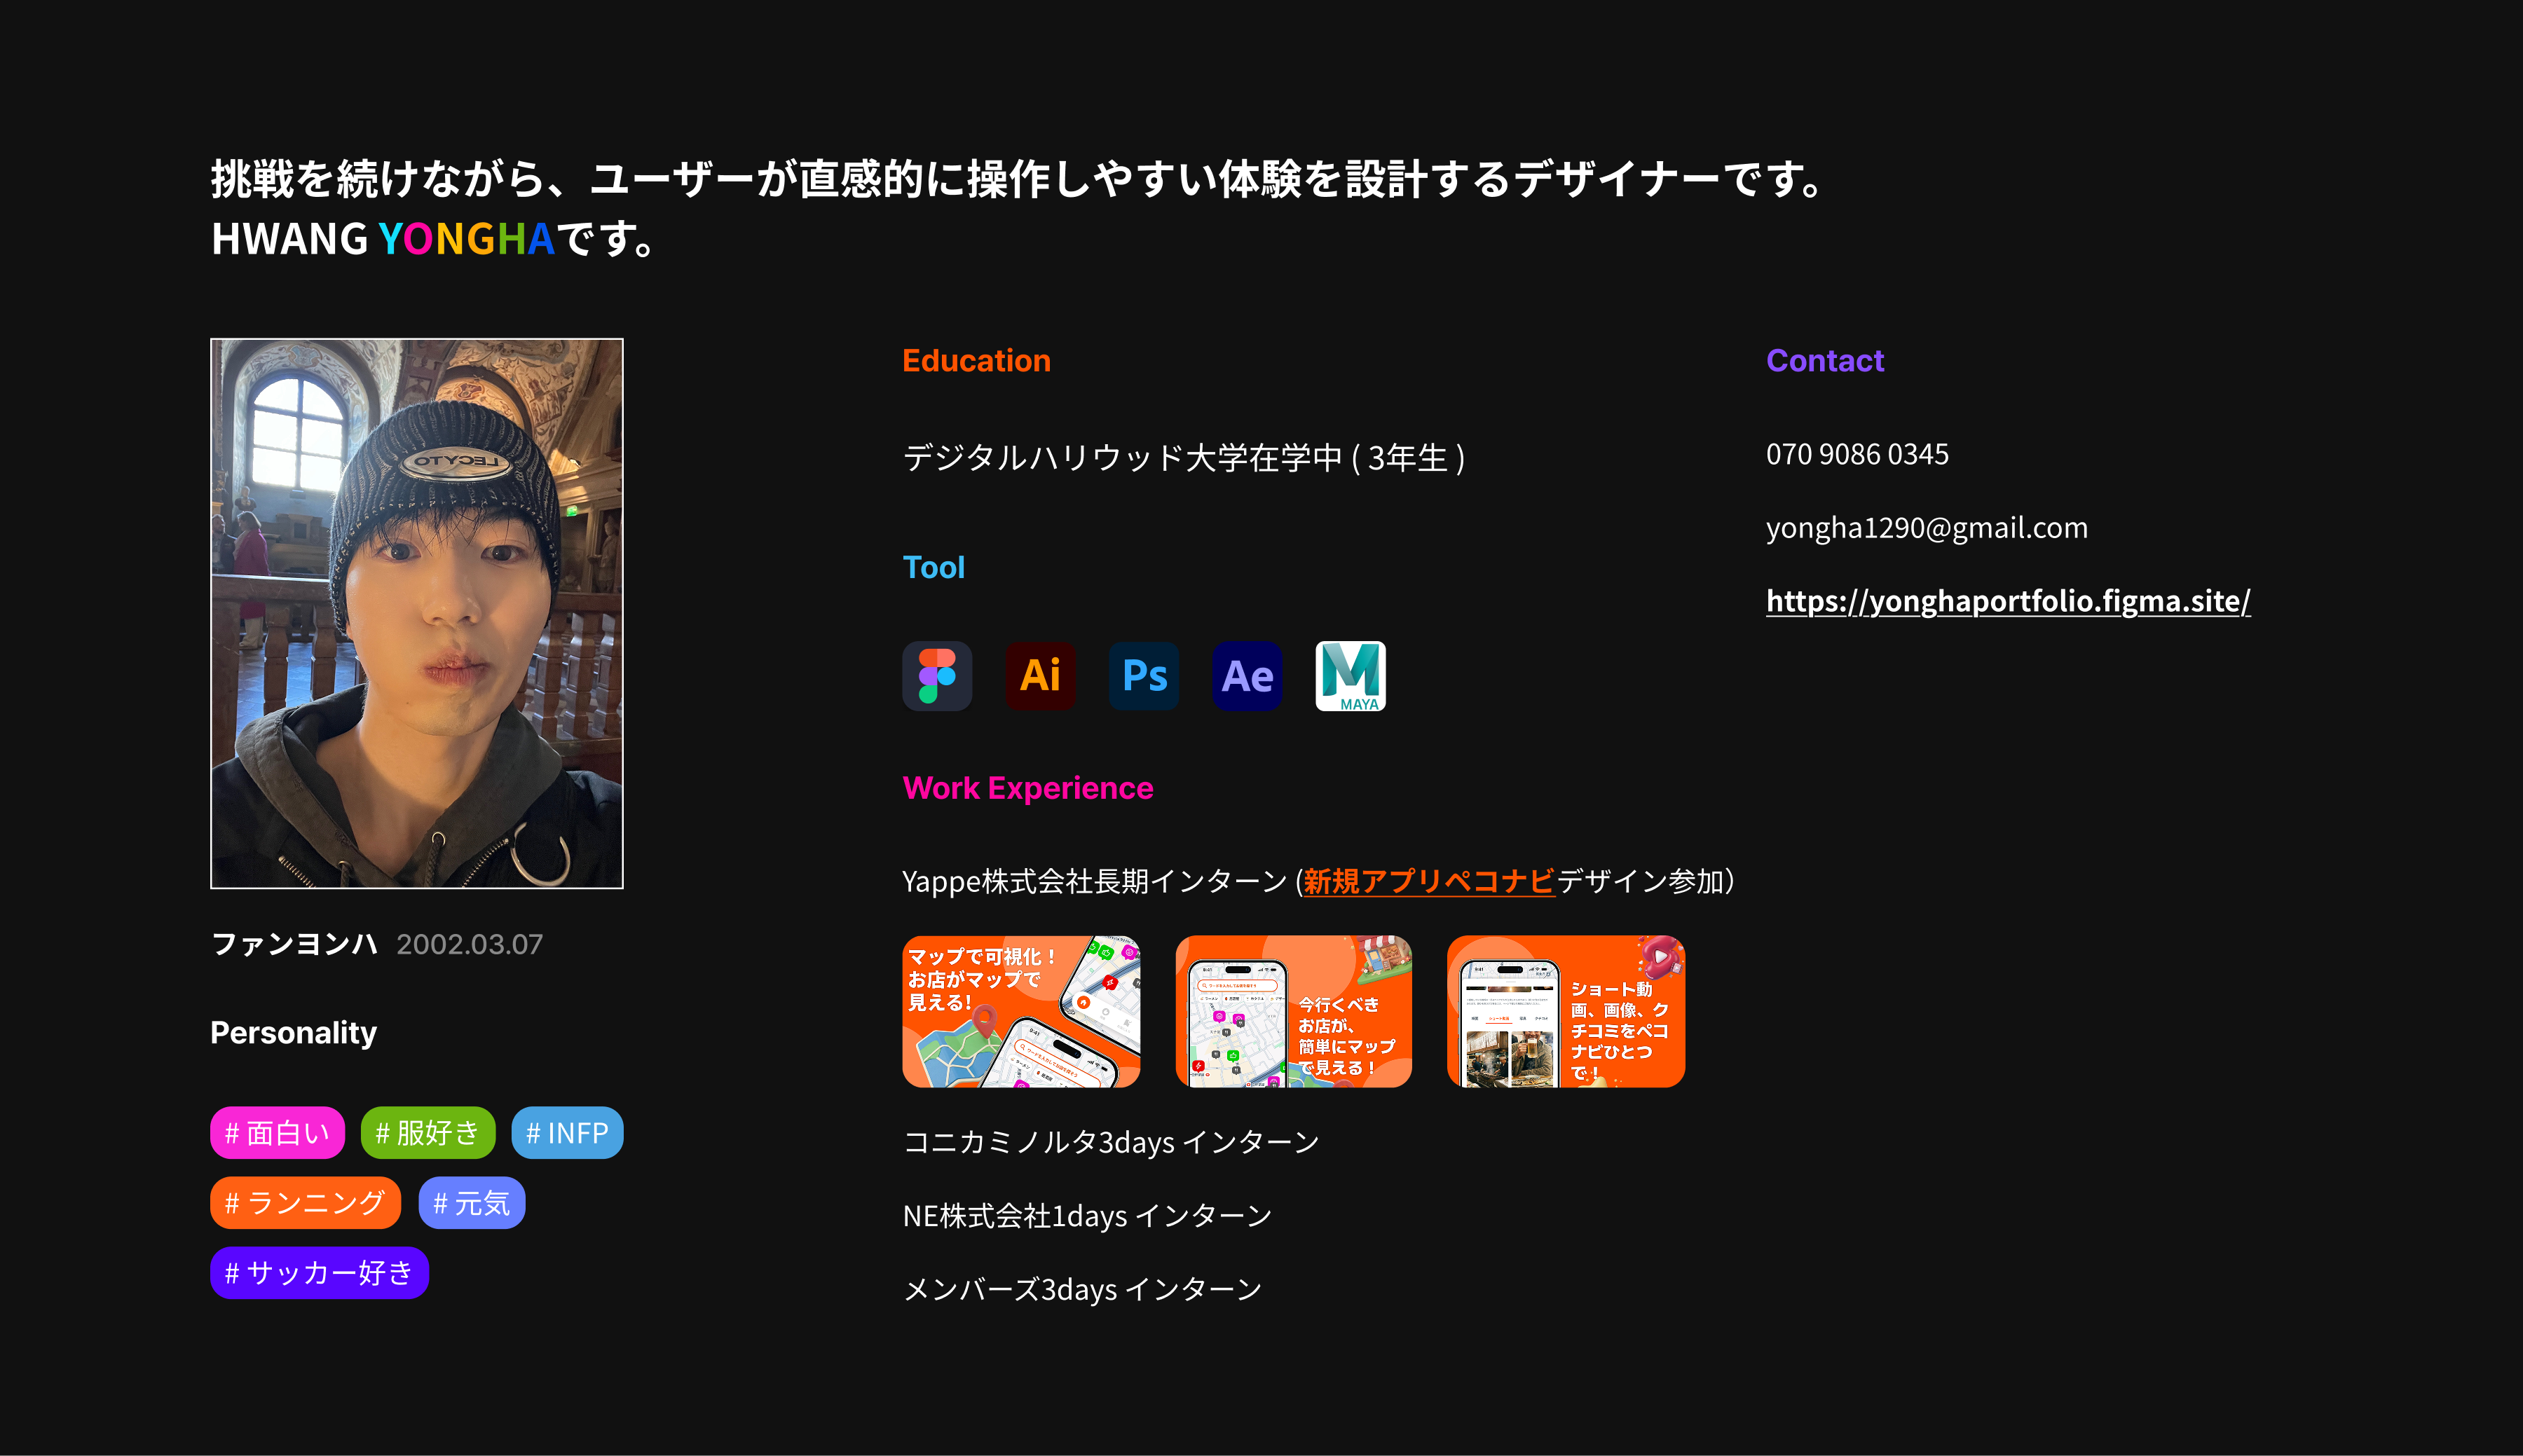Select the # 元気 tag
Image resolution: width=2523 pixels, height=1456 pixels.
pyautogui.click(x=471, y=1203)
